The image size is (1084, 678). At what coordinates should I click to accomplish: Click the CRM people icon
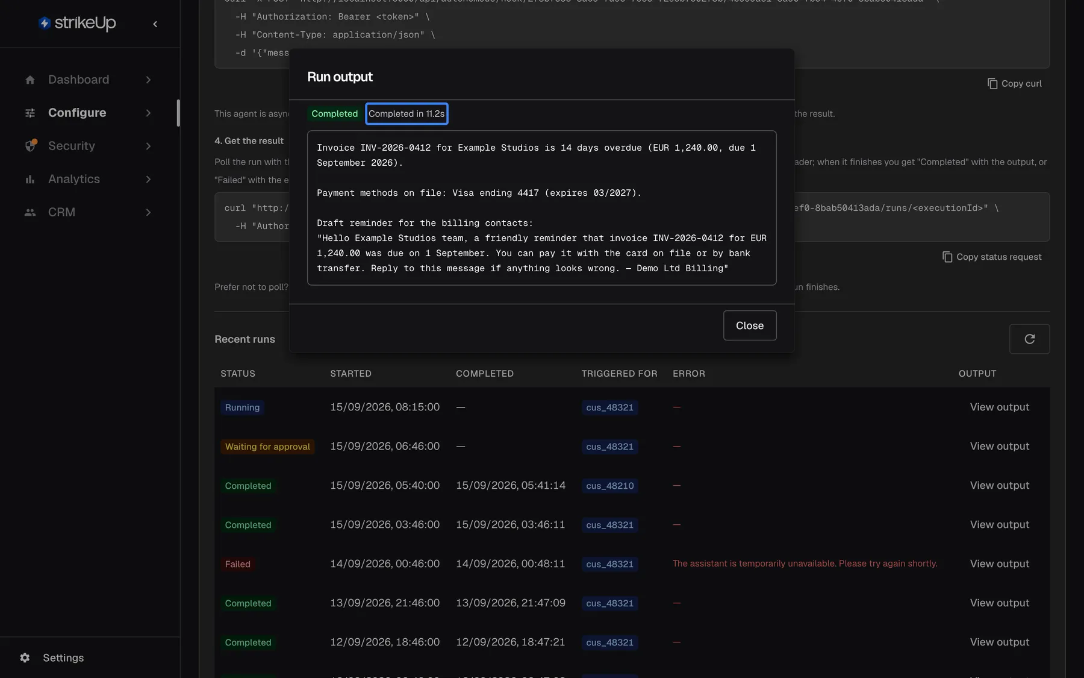pos(30,212)
